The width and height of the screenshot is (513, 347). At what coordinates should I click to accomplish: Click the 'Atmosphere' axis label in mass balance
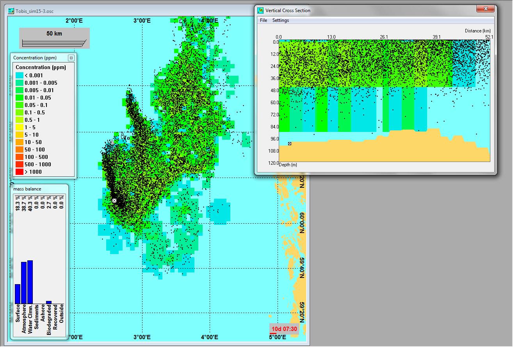[24, 319]
